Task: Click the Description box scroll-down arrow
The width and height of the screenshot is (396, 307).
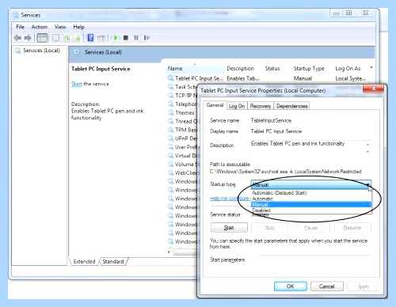Action: (x=367, y=152)
